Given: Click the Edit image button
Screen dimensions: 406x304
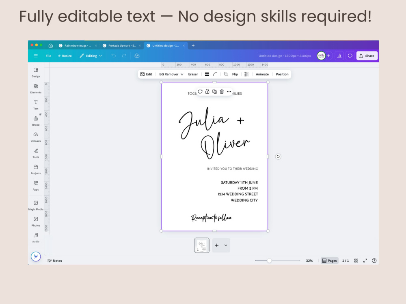Looking at the screenshot, I should [146, 74].
